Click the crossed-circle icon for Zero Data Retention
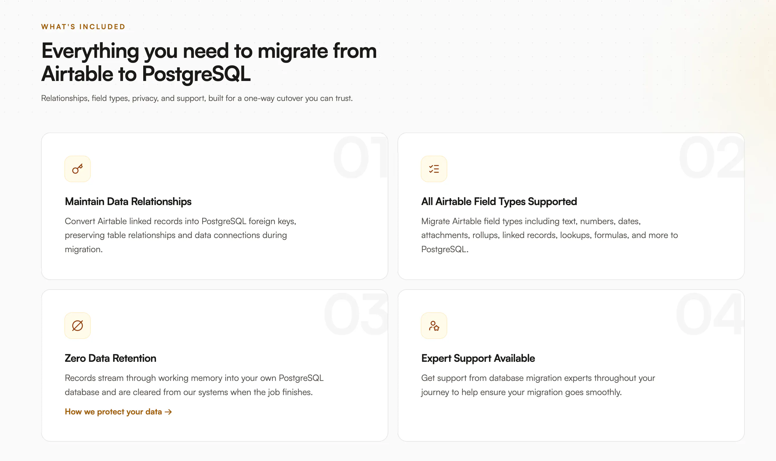This screenshot has height=461, width=776. pos(77,326)
